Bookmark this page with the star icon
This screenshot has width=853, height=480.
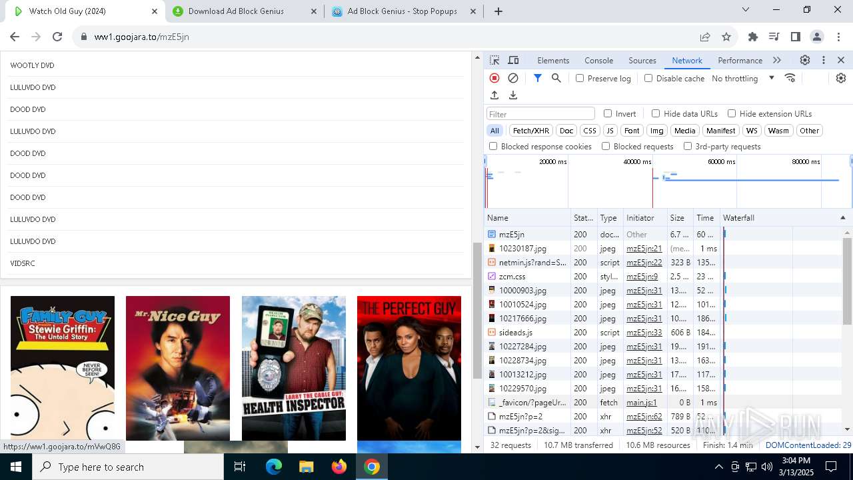tap(726, 37)
